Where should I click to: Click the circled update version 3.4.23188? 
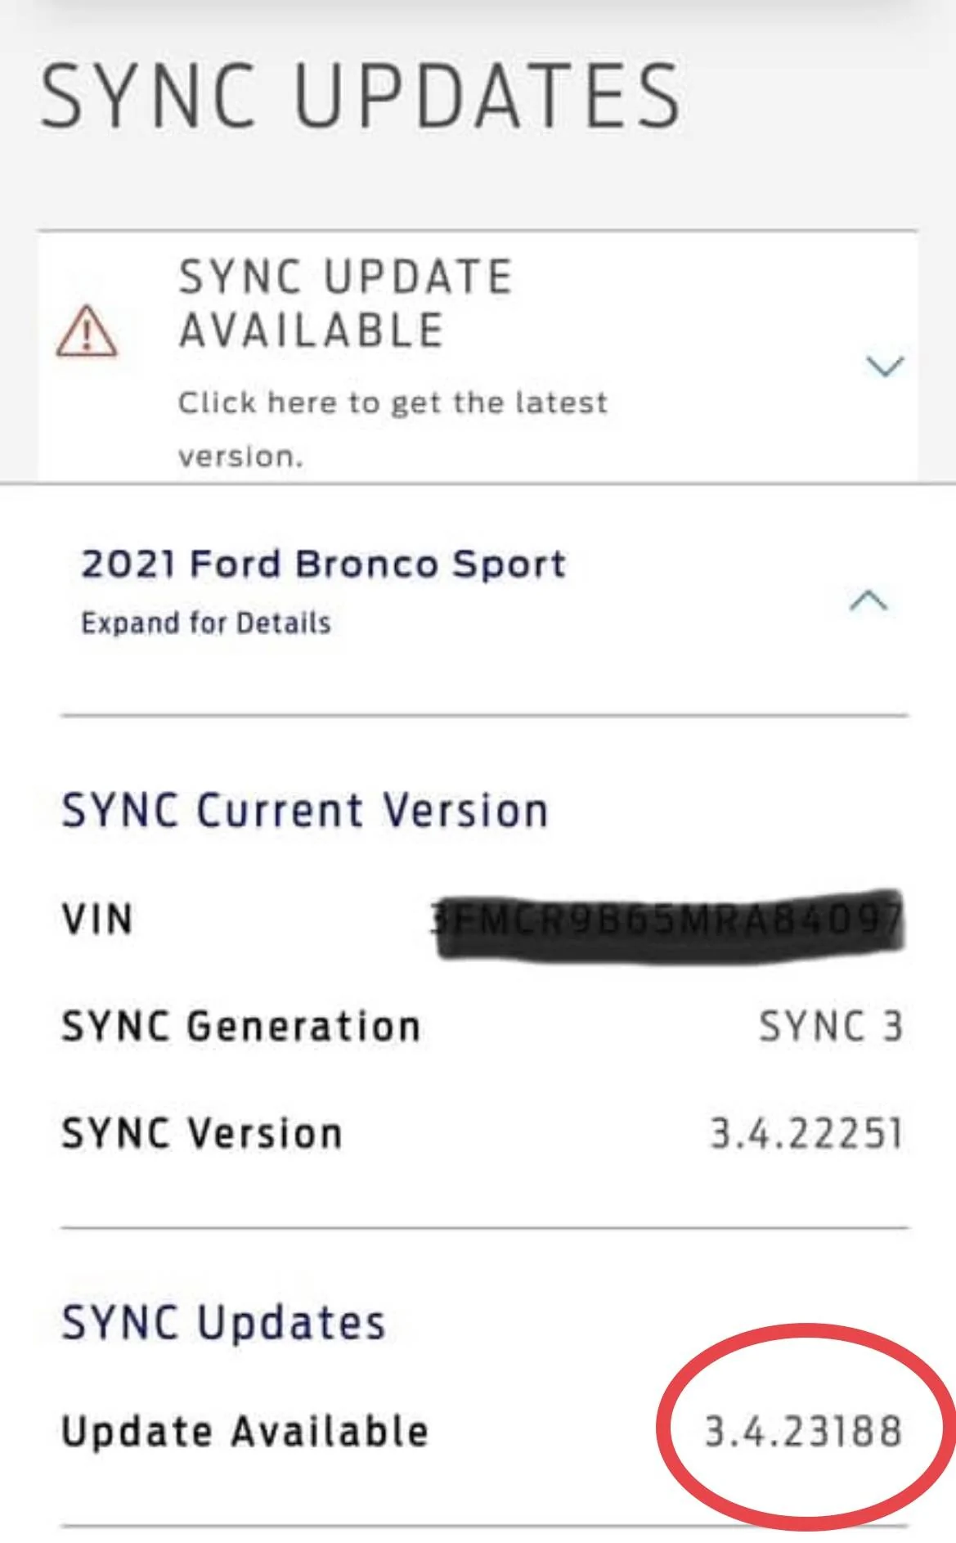tap(803, 1432)
